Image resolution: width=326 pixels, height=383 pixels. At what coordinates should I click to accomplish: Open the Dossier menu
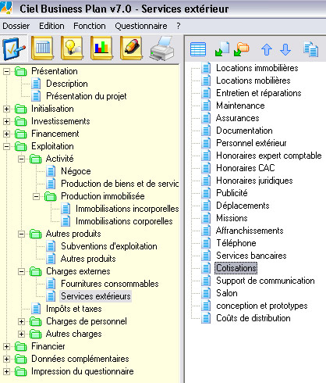(x=16, y=26)
